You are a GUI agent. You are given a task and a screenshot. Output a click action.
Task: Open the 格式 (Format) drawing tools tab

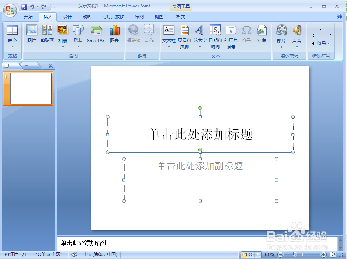point(181,17)
